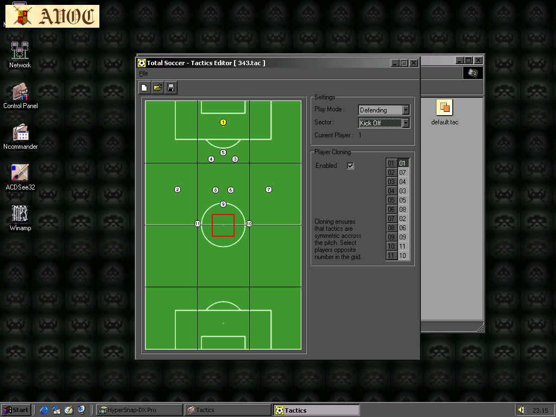Click the 23:15 clock in the taskbar
The width and height of the screenshot is (556, 417).
coord(540,410)
